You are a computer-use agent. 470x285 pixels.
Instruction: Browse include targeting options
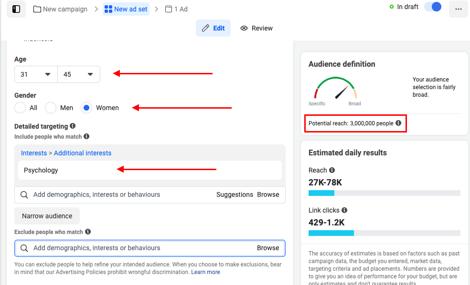(268, 194)
